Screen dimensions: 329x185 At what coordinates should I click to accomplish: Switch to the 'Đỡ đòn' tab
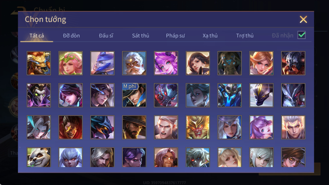[71, 36]
